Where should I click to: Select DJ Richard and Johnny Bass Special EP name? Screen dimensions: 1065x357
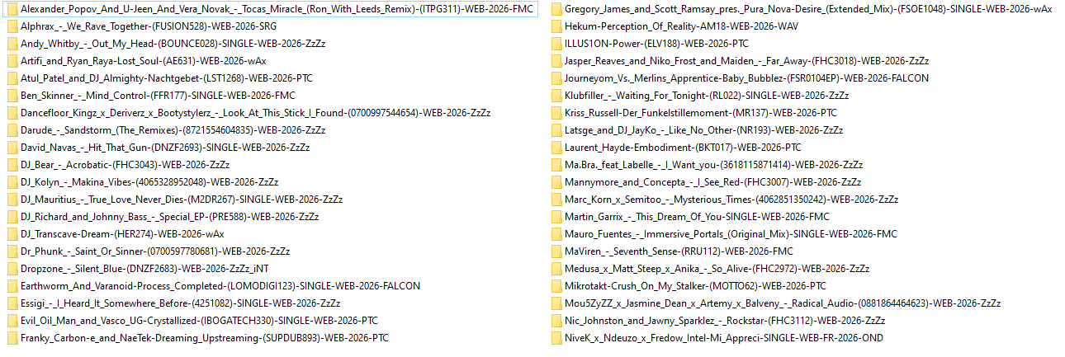(x=169, y=217)
